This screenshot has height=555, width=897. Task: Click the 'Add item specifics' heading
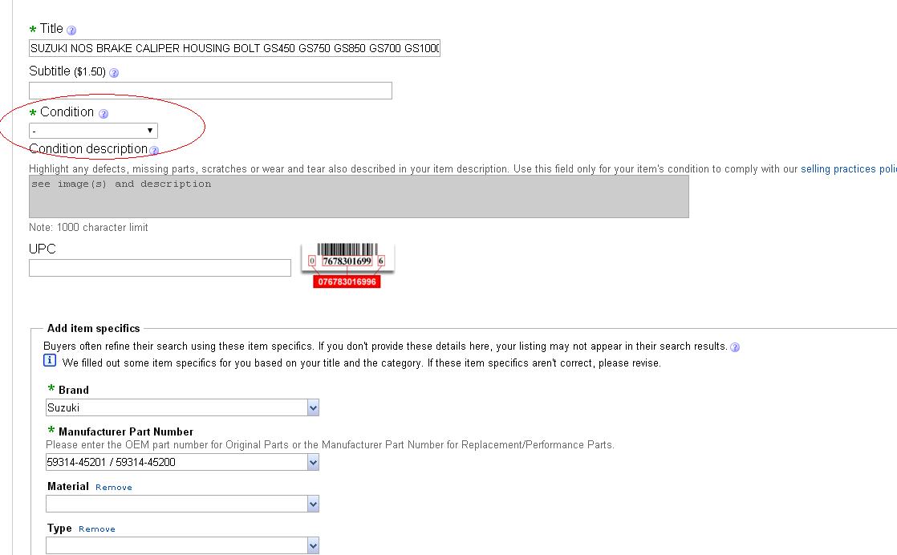93,329
